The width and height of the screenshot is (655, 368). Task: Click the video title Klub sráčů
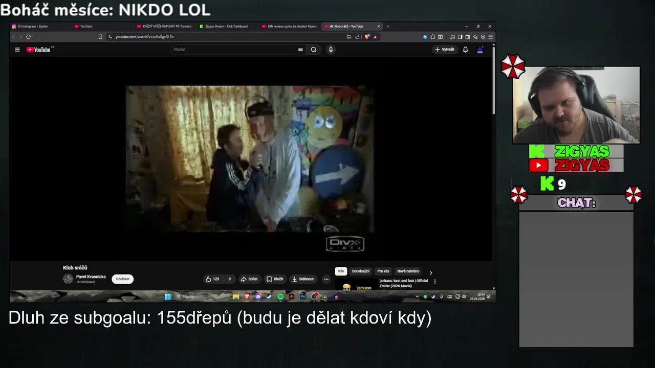(x=75, y=268)
